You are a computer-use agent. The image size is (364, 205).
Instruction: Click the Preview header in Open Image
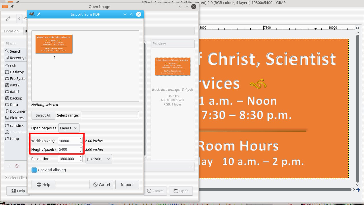click(173, 44)
